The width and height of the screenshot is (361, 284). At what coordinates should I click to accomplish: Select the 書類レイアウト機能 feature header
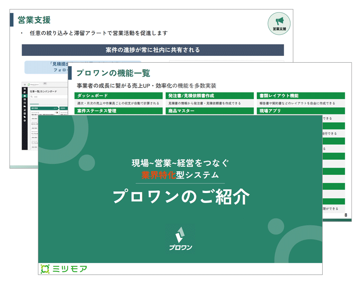(301, 96)
